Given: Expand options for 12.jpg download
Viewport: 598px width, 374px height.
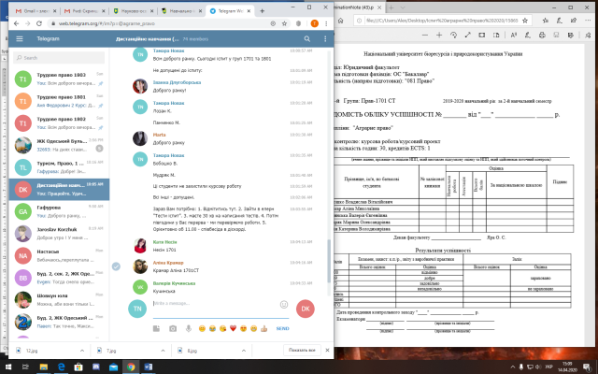Looking at the screenshot, I should pos(82,351).
